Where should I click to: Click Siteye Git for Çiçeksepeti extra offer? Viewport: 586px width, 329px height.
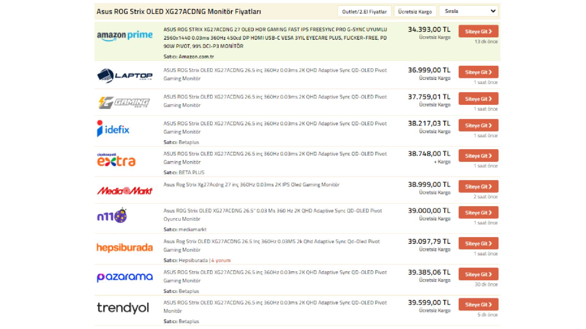[x=478, y=156]
